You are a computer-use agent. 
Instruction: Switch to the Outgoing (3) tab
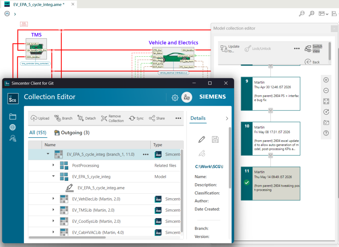tap(72, 133)
